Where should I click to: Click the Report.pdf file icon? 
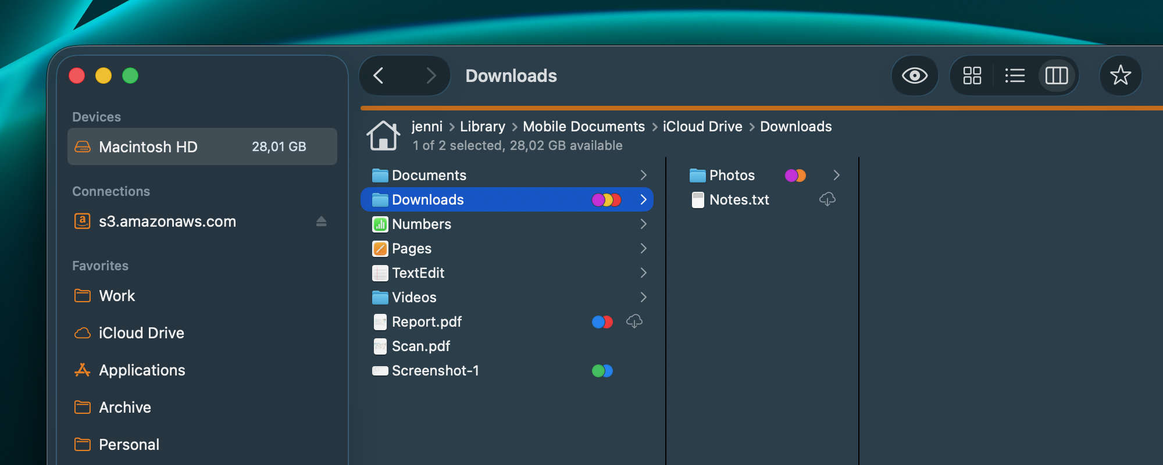point(380,322)
